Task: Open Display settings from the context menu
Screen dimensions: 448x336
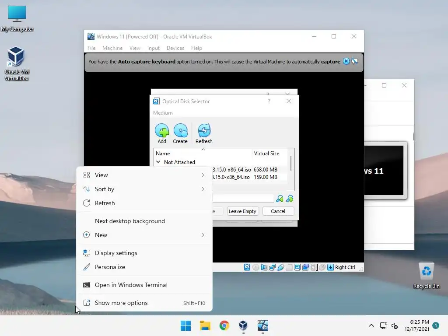Action: pos(144,253)
